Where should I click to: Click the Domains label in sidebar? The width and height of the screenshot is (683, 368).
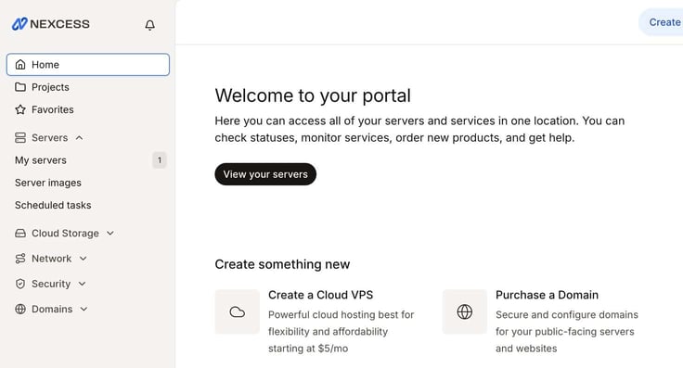(52, 310)
